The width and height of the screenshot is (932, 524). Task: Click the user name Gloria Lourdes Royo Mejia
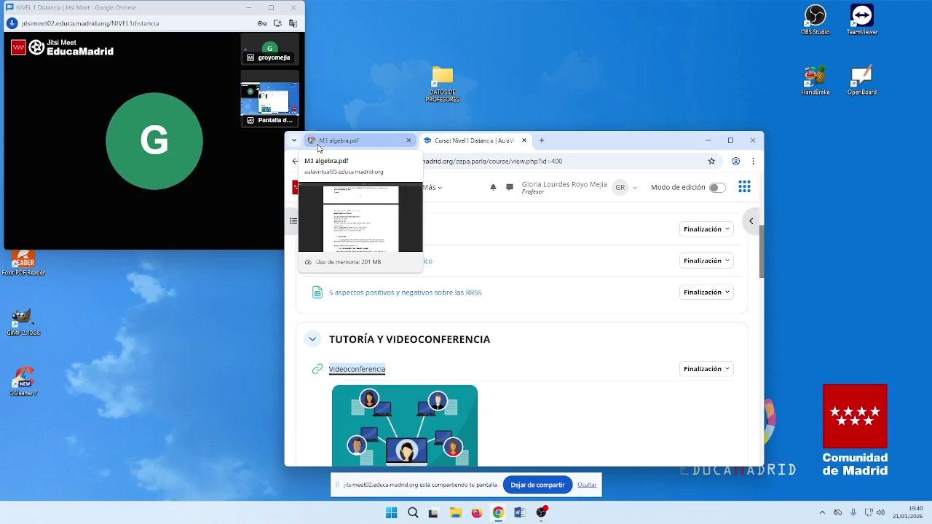pyautogui.click(x=564, y=184)
